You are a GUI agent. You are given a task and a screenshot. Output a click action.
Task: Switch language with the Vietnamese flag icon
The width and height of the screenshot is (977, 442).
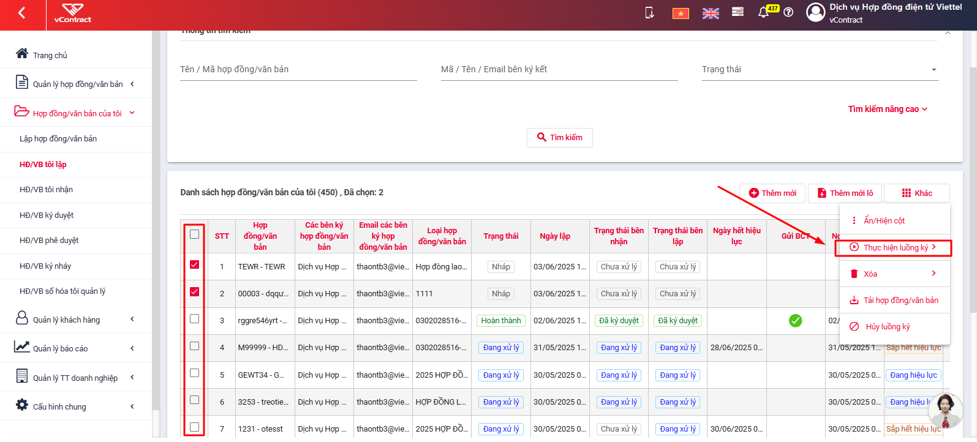pos(681,13)
